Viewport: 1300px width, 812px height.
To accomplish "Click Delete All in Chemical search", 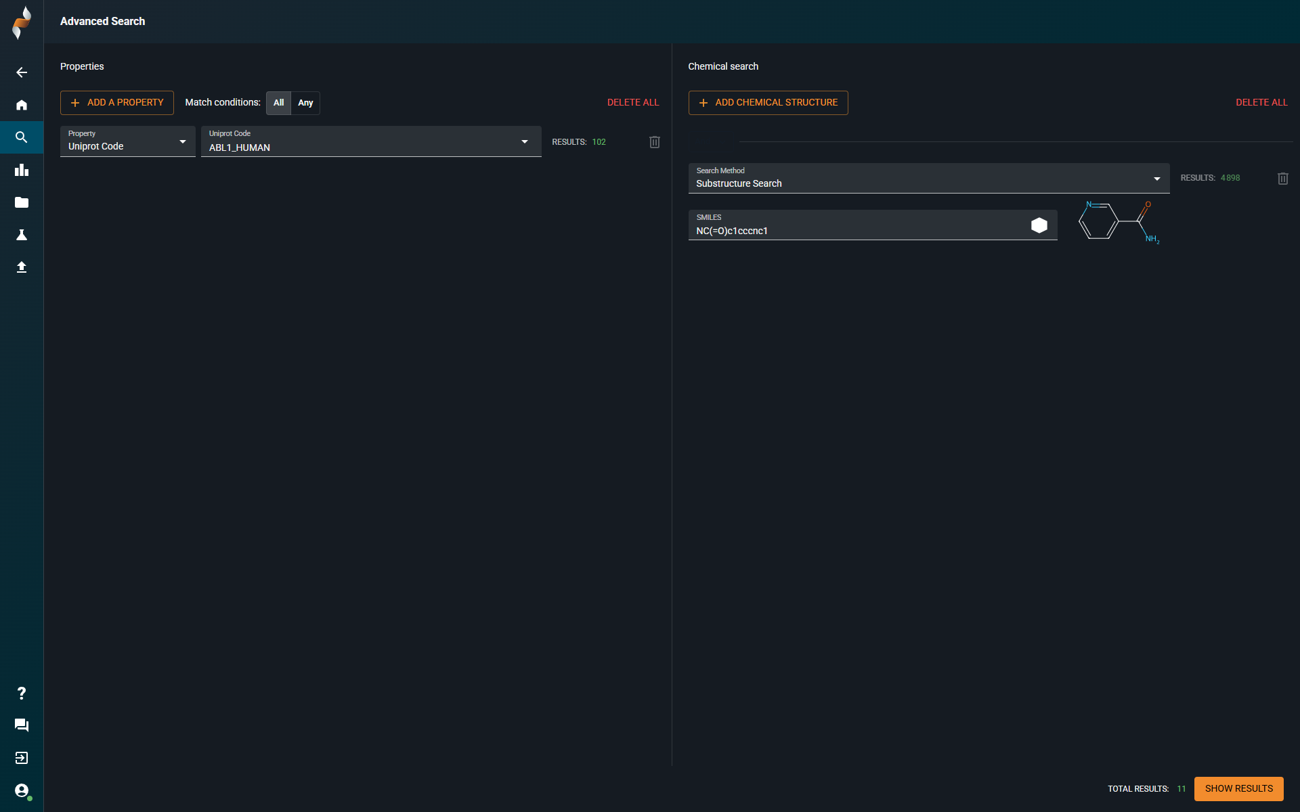I will tap(1261, 103).
